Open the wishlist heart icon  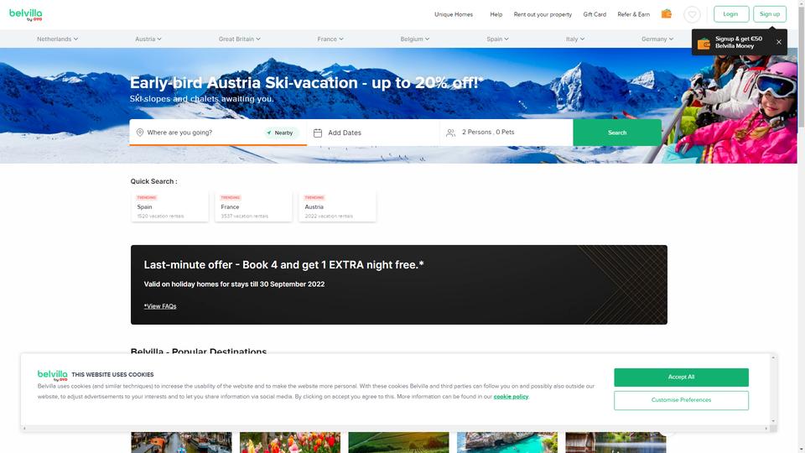coord(692,14)
